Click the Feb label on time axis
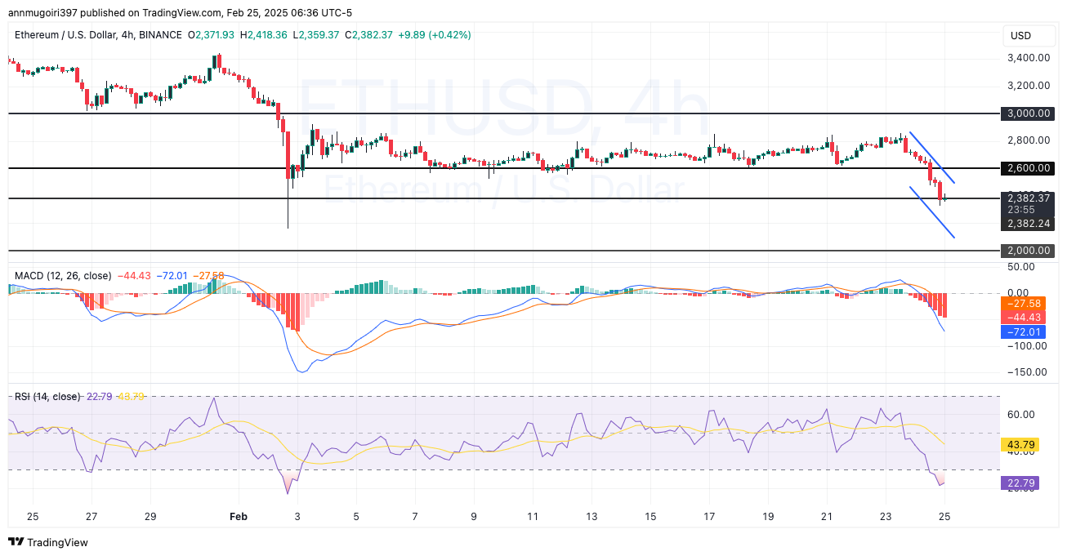 click(238, 517)
